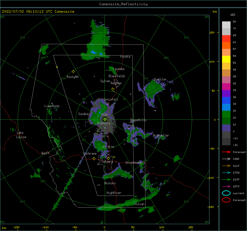Image resolution: width=247 pixels, height=231 pixels.
Task: Click the Sundre town label
Action: [83, 114]
